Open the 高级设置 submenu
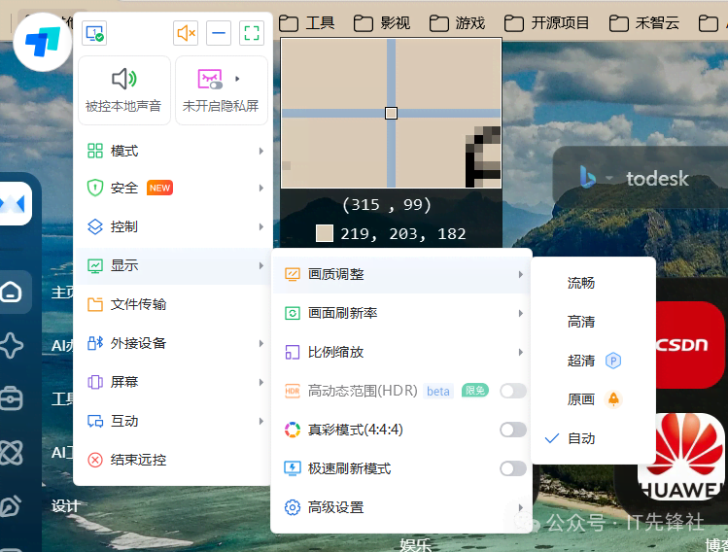Image resolution: width=728 pixels, height=552 pixels. 400,507
